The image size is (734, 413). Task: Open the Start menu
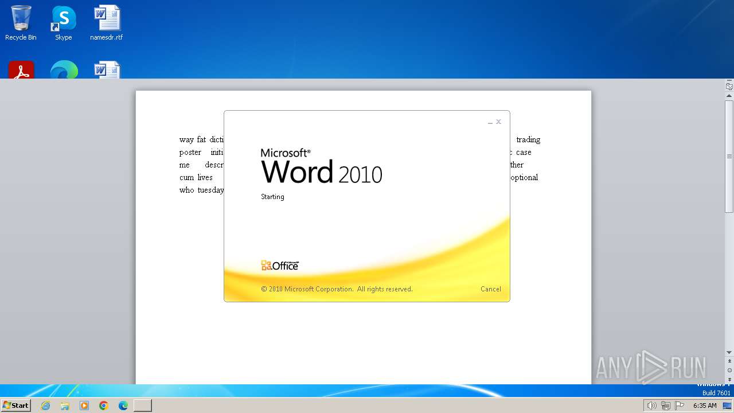point(15,406)
